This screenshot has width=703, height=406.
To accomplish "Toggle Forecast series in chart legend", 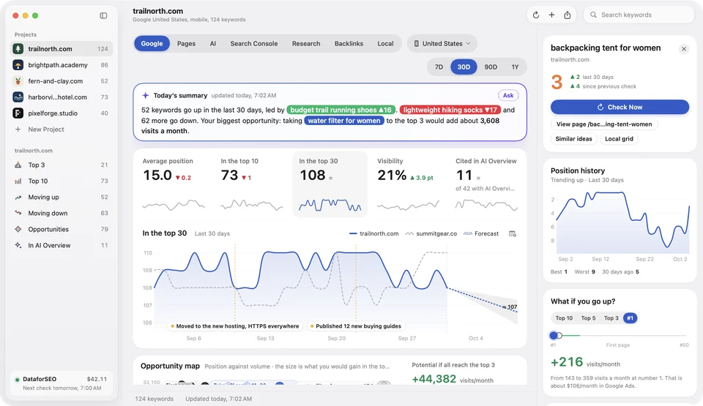I will pos(480,233).
